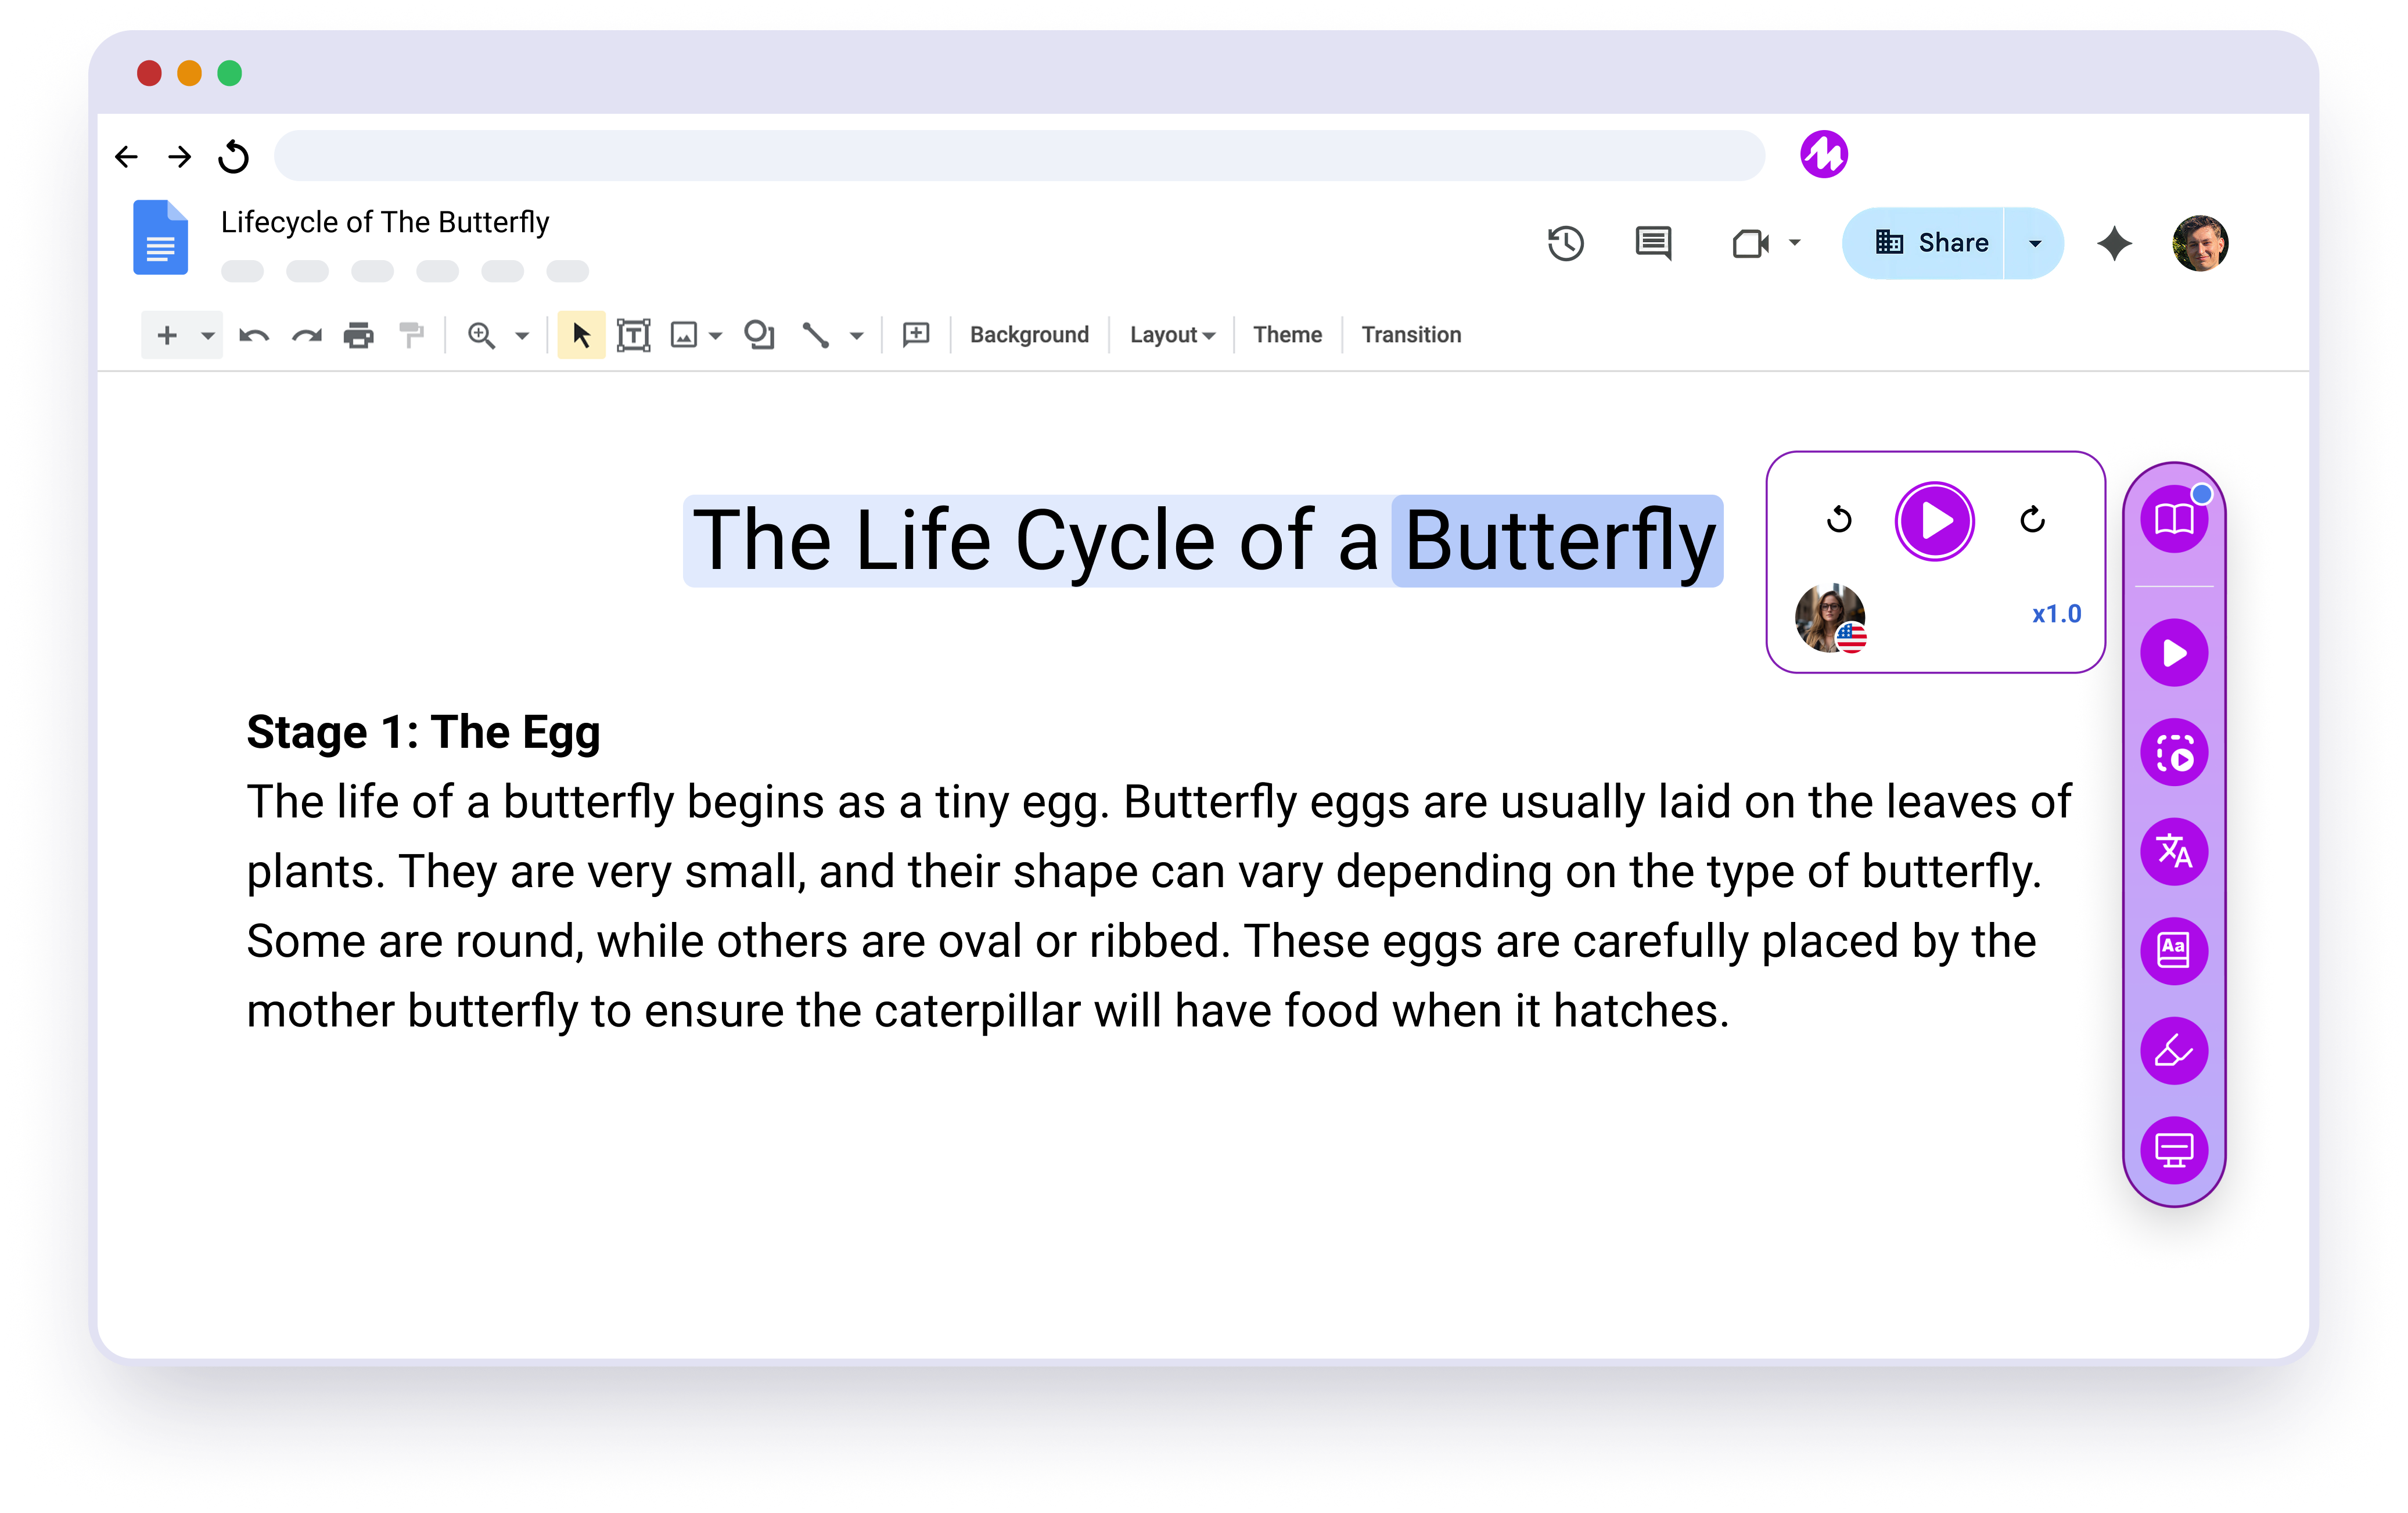This screenshot has width=2408, height=1513.
Task: Click the screenshot reader sidebar icon
Action: point(2174,752)
